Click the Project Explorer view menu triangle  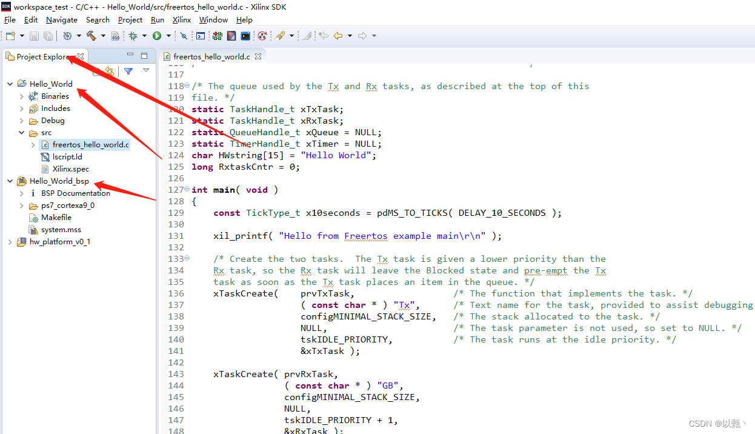[146, 71]
